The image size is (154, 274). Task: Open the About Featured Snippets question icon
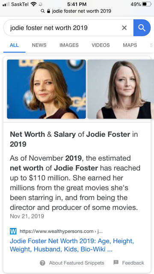click(42, 262)
